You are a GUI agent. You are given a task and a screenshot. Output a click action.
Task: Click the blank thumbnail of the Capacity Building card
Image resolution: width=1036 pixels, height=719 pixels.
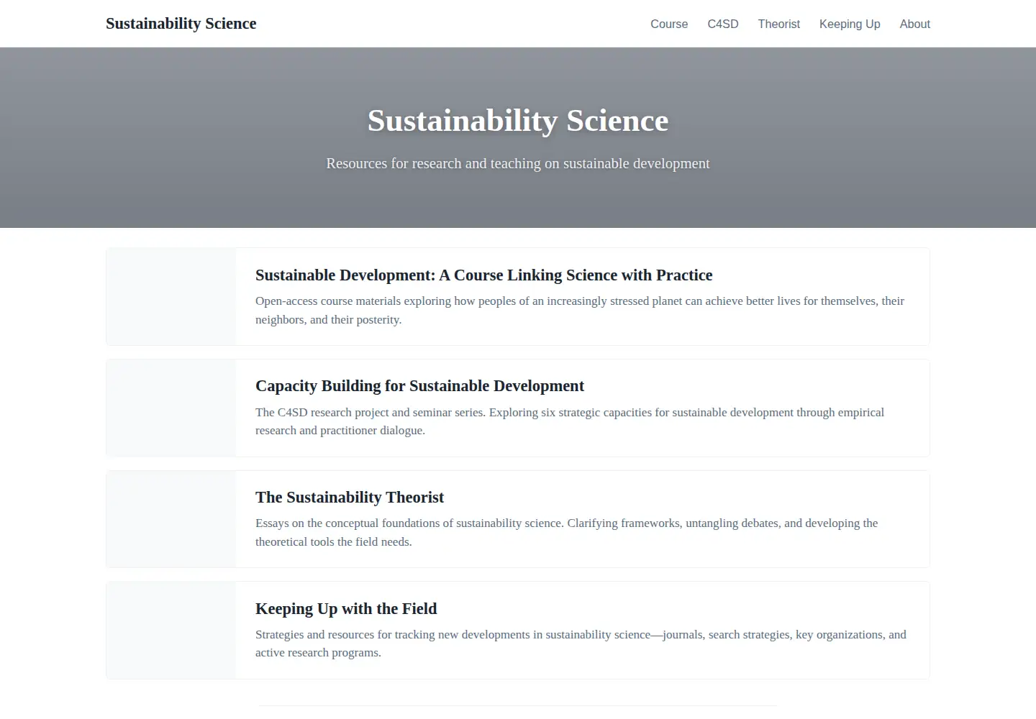coord(171,408)
